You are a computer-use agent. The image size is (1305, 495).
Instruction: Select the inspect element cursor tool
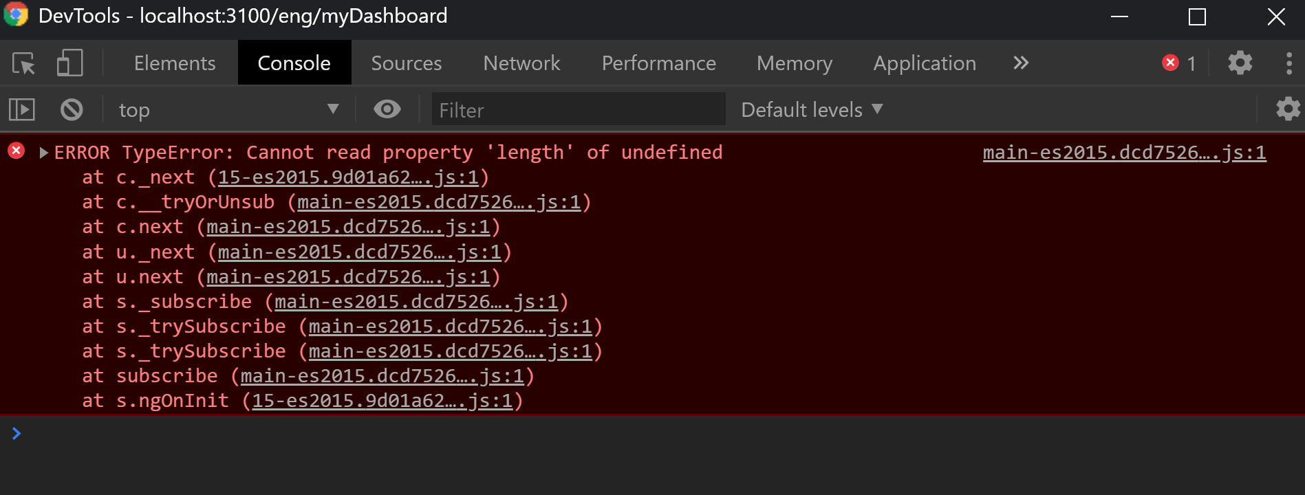coord(23,63)
